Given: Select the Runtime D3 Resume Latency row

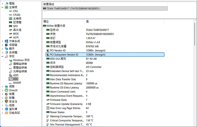Looking at the screenshot, I should [105, 83].
